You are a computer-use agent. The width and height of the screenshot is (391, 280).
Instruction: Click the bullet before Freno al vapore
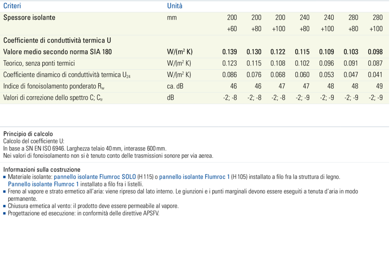(x=5, y=192)
